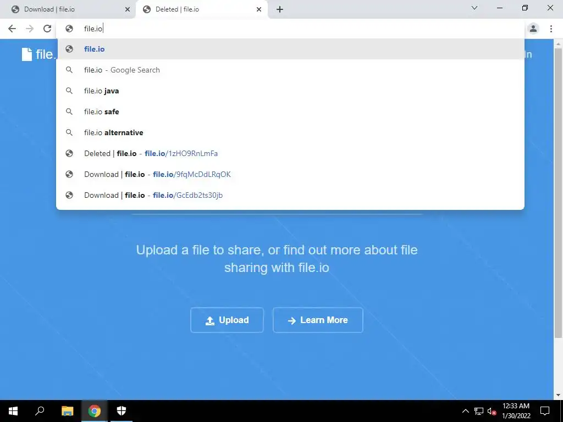Open the Windows Start menu
Viewport: 563px width, 422px height.
pyautogui.click(x=13, y=411)
